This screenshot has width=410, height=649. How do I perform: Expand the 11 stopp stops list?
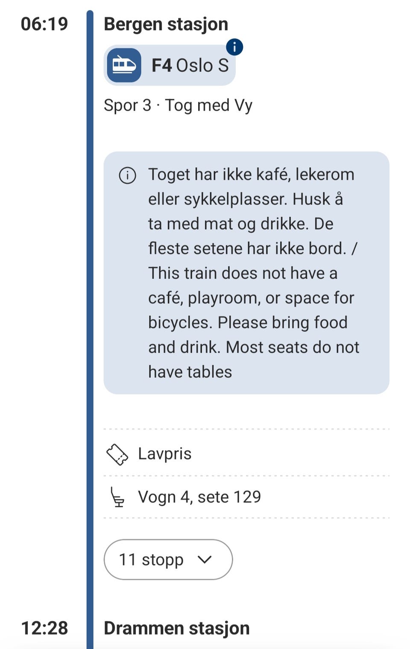pos(168,560)
